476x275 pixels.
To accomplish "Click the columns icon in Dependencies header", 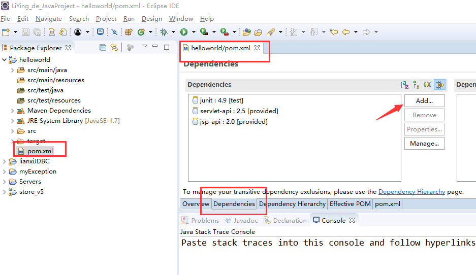I will [x=428, y=85].
